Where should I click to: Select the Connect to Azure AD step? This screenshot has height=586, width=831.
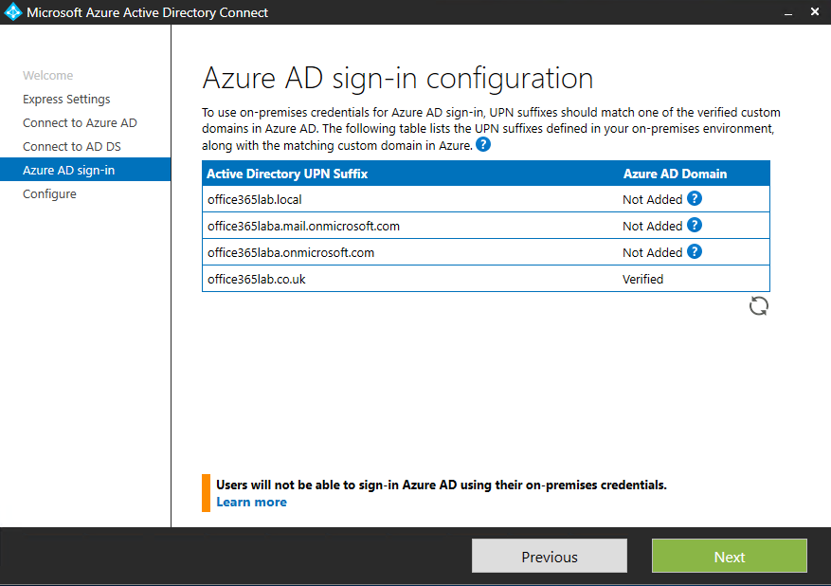[x=80, y=123]
